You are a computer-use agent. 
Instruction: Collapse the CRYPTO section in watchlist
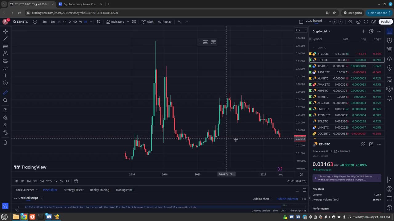tap(314, 48)
